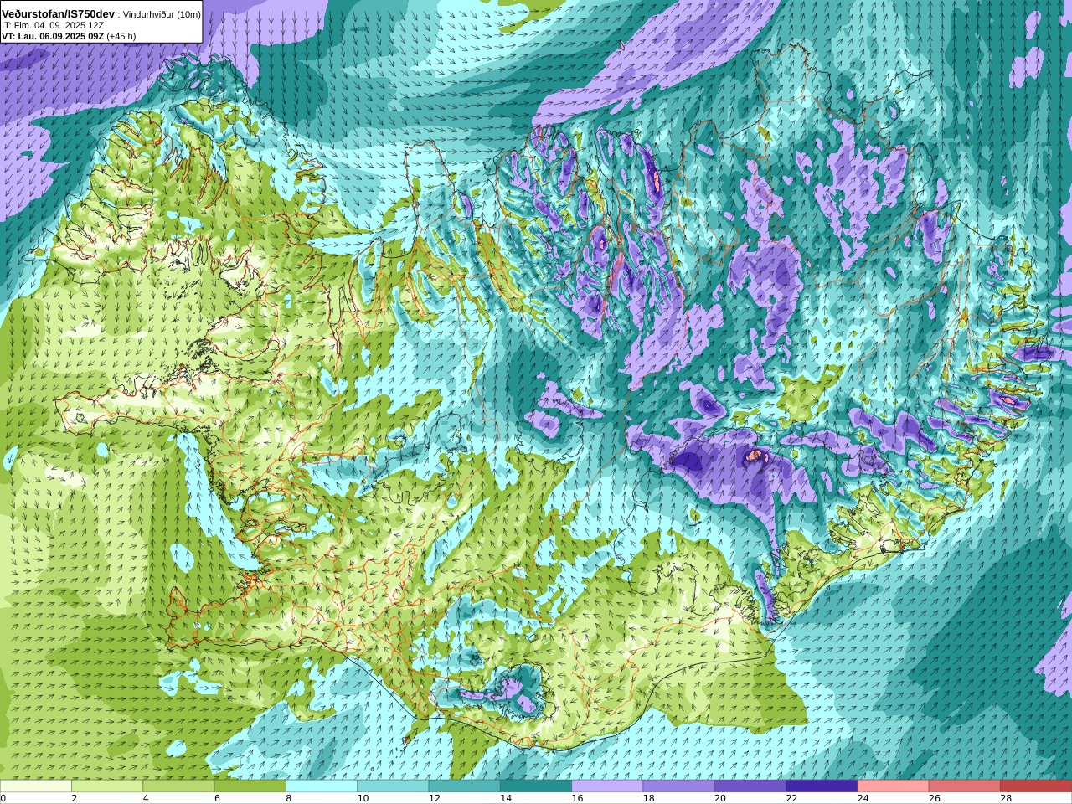The height and width of the screenshot is (804, 1072).
Task: Pick the 20–22 violet legend swatch
Action: (750, 786)
